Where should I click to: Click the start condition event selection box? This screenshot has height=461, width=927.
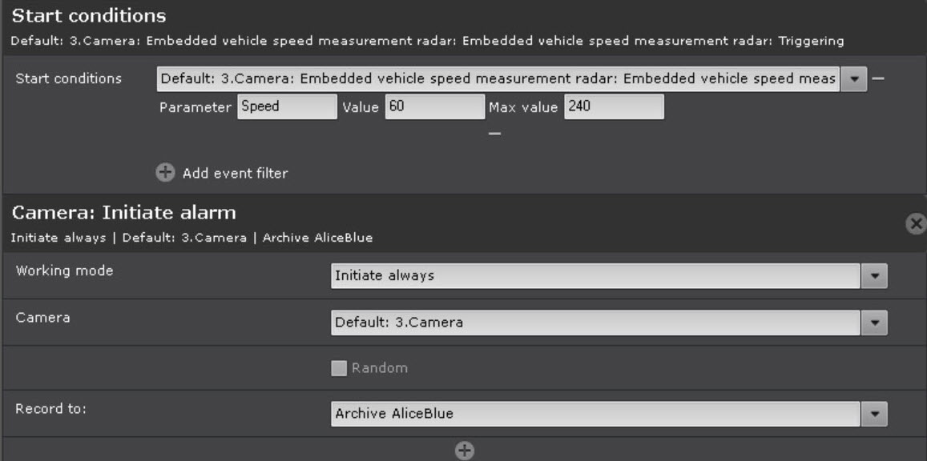tap(498, 78)
